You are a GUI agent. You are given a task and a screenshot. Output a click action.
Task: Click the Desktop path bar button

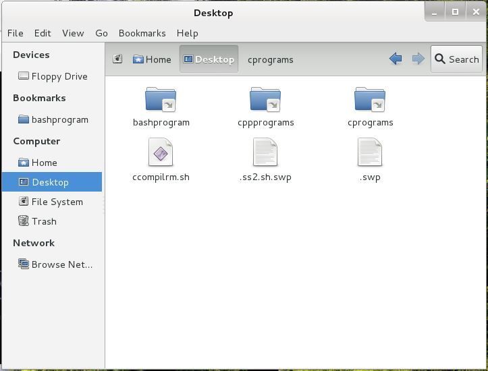209,59
